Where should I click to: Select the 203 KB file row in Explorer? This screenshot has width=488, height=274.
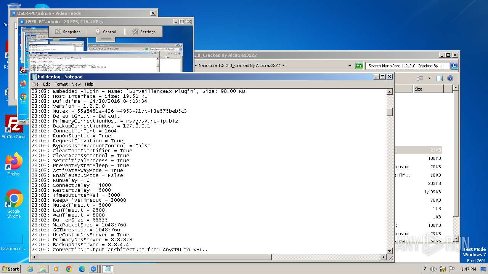[x=418, y=183]
